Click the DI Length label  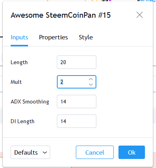pyautogui.click(x=23, y=121)
